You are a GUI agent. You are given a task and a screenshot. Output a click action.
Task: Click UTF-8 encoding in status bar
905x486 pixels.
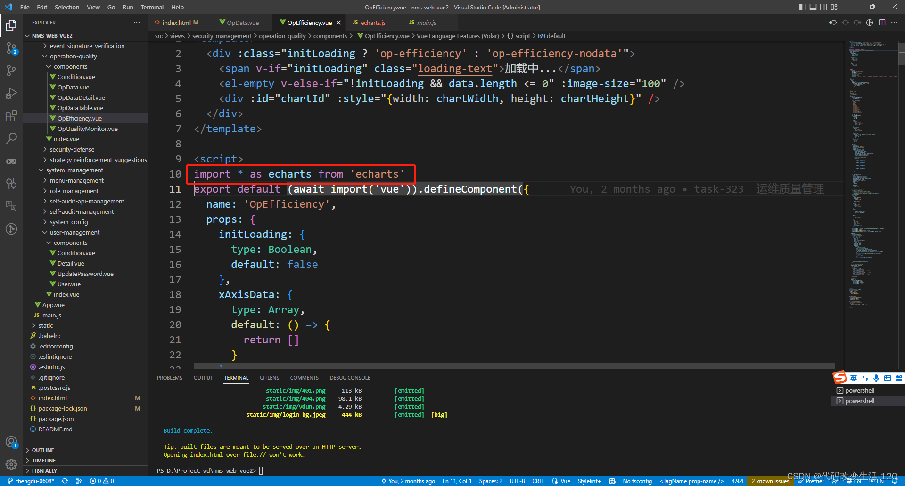point(517,481)
